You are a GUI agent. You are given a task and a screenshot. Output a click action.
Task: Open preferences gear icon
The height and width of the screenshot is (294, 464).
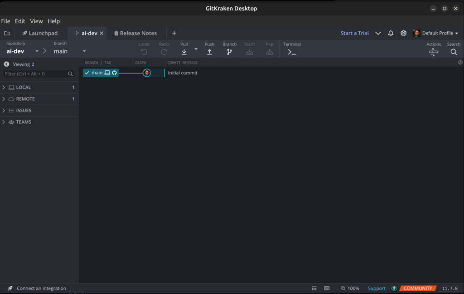403,33
